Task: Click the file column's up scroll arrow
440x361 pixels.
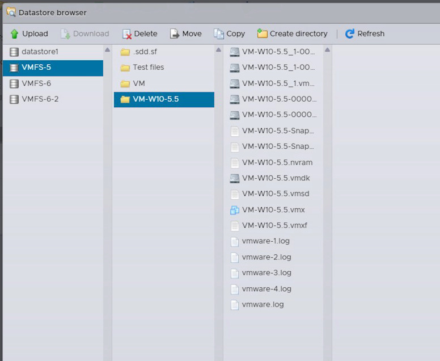Action: [327, 50]
